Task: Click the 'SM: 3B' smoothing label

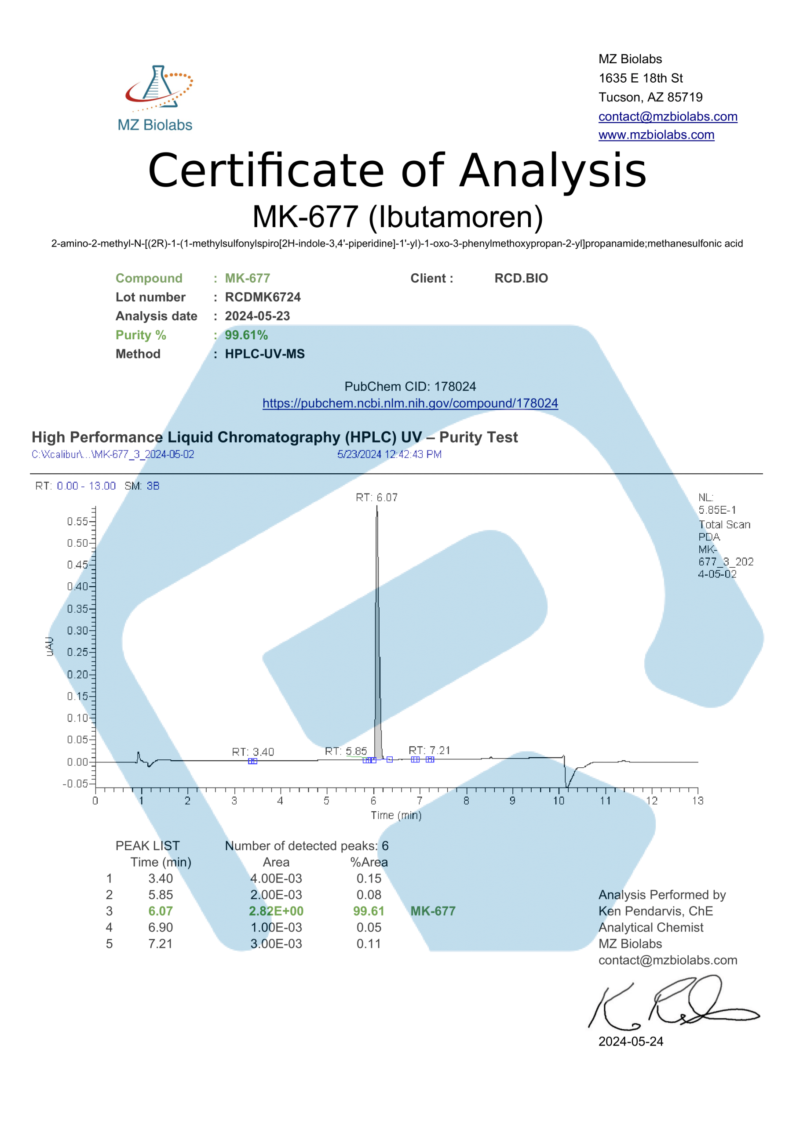Action: click(142, 486)
